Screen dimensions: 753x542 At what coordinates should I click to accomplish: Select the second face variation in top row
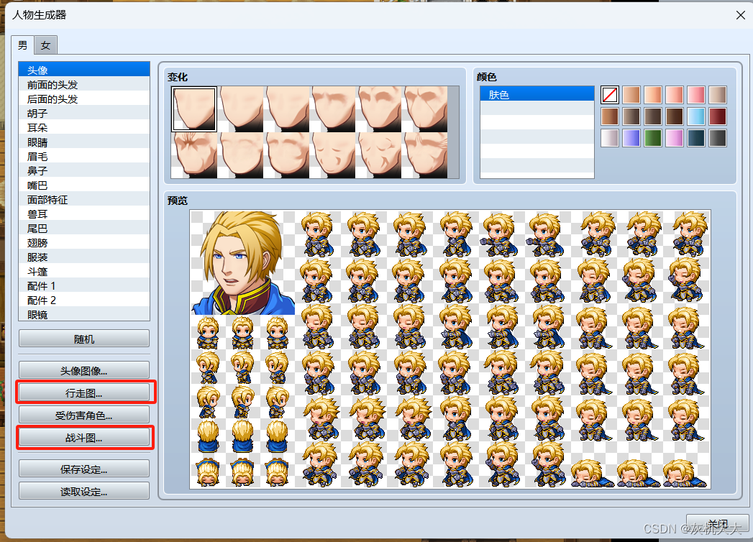[240, 109]
